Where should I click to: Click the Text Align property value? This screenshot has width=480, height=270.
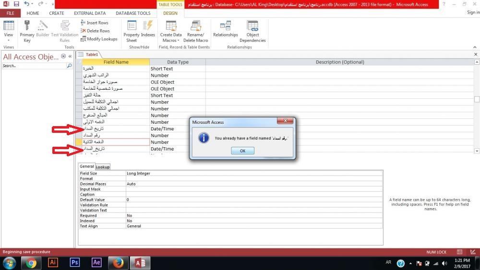[254, 226]
